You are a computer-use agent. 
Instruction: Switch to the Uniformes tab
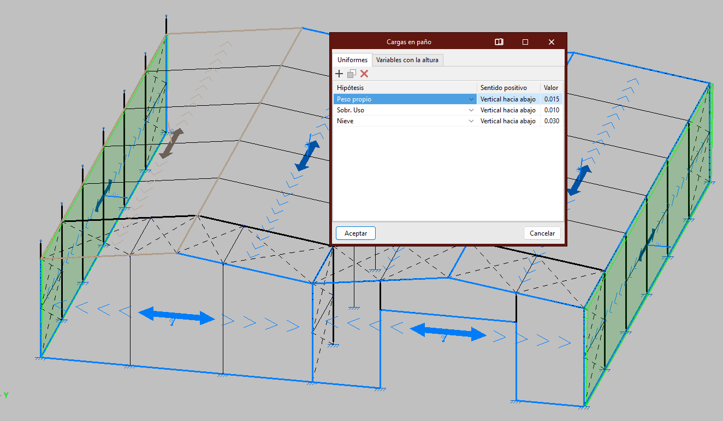pos(352,60)
